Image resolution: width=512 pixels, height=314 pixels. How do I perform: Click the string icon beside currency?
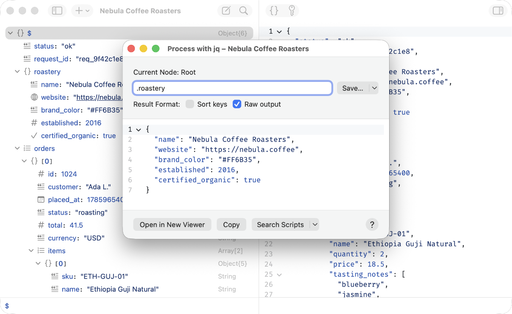tap(41, 238)
